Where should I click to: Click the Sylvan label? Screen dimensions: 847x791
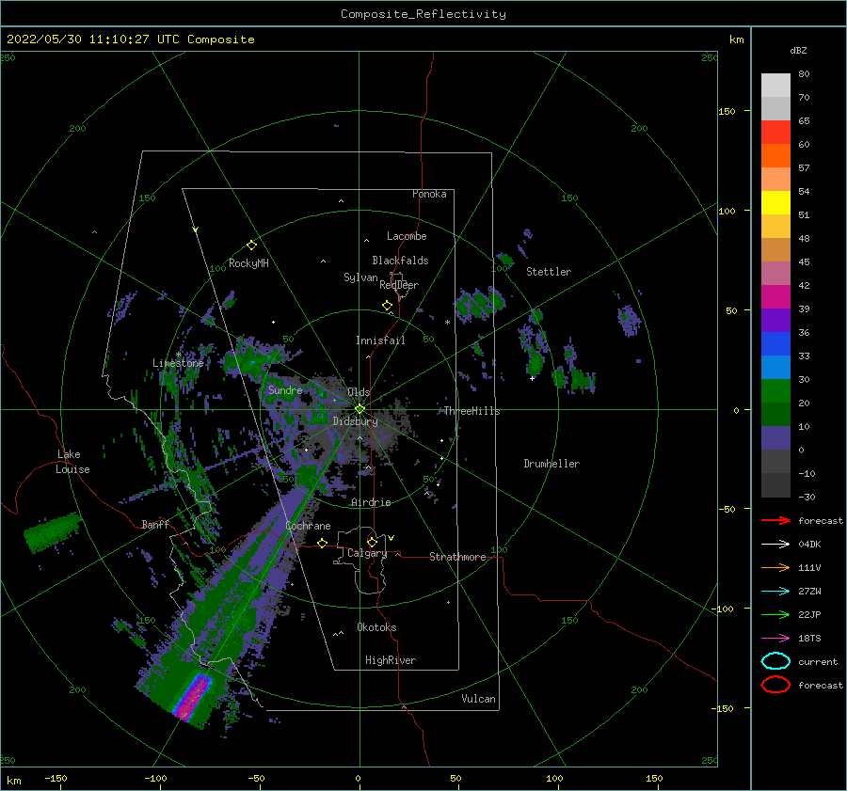pyautogui.click(x=360, y=277)
